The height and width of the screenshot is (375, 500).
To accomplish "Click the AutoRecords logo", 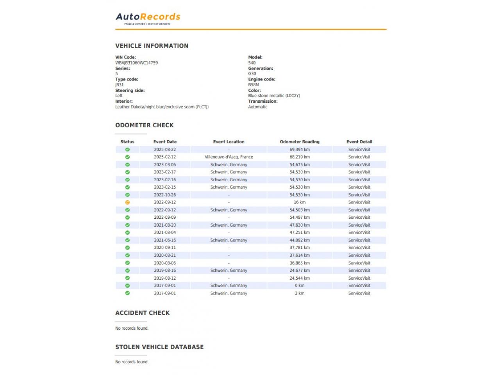I will coord(148,18).
